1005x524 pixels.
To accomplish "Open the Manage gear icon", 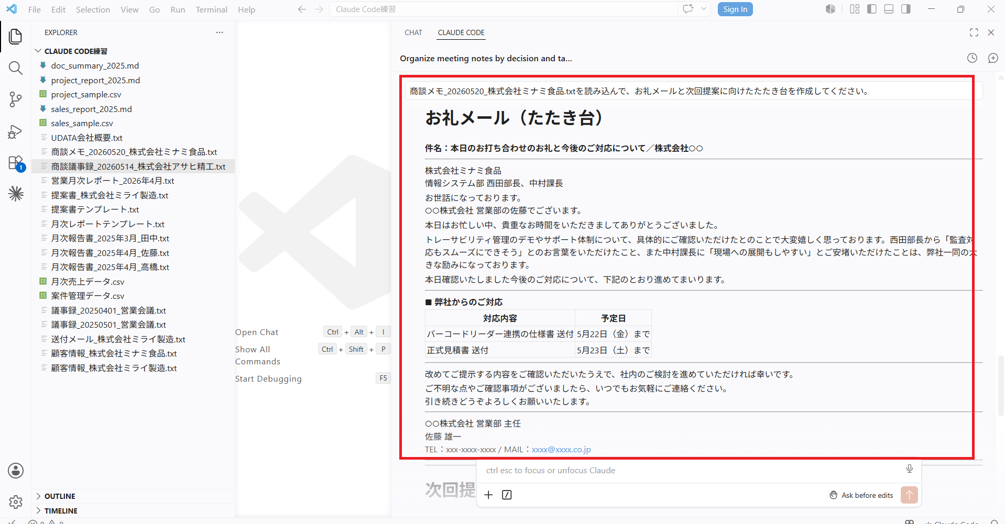I will point(16,502).
